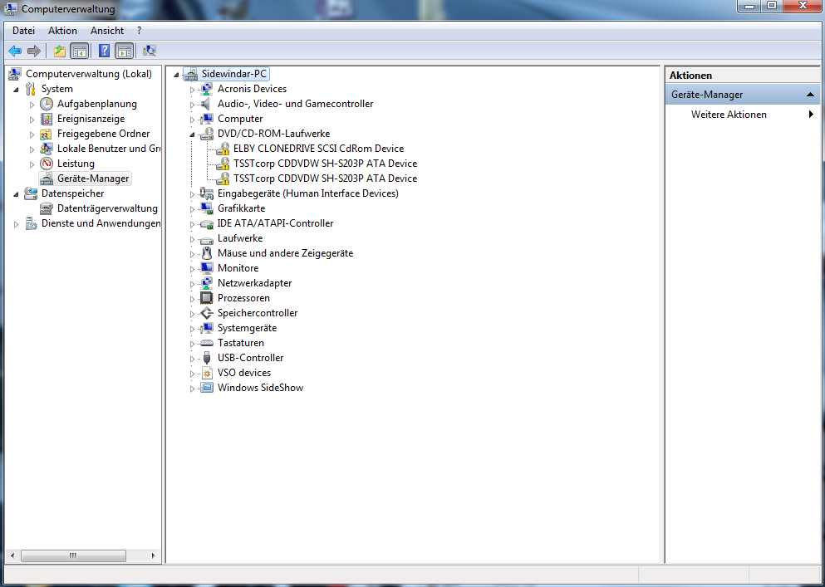Click the Netzwerkadapter icon
The width and height of the screenshot is (825, 587).
(207, 283)
